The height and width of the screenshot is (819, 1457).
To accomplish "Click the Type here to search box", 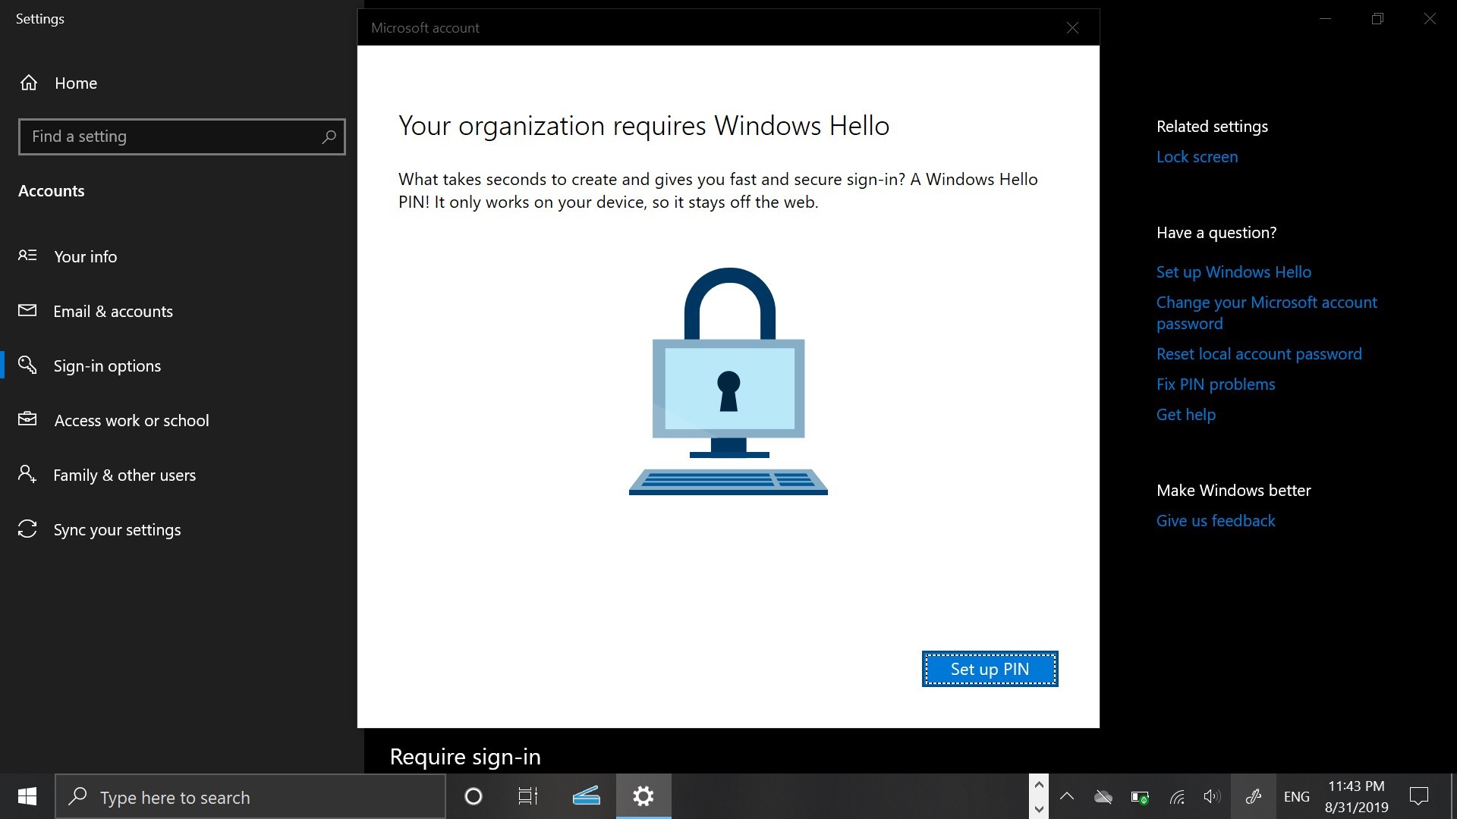I will click(250, 796).
